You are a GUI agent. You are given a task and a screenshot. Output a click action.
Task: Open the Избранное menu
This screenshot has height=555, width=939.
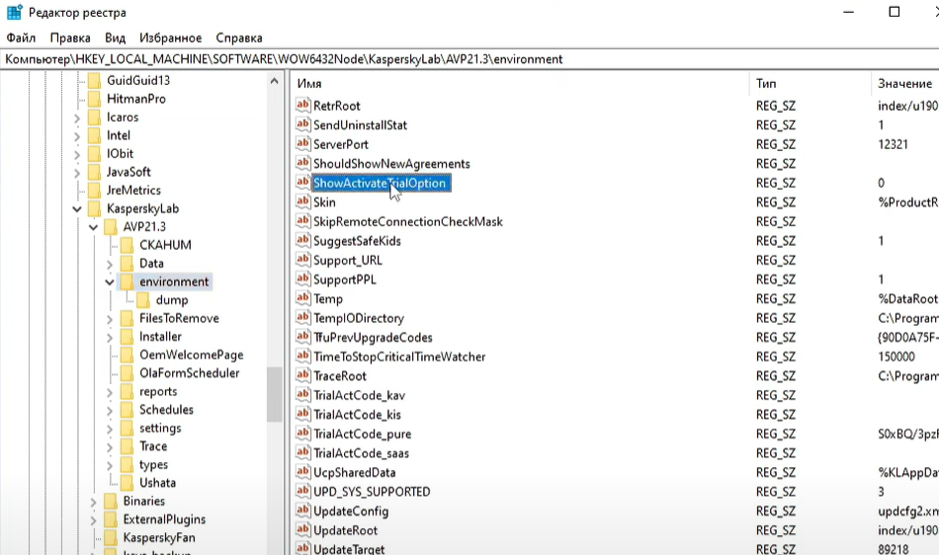tap(171, 38)
